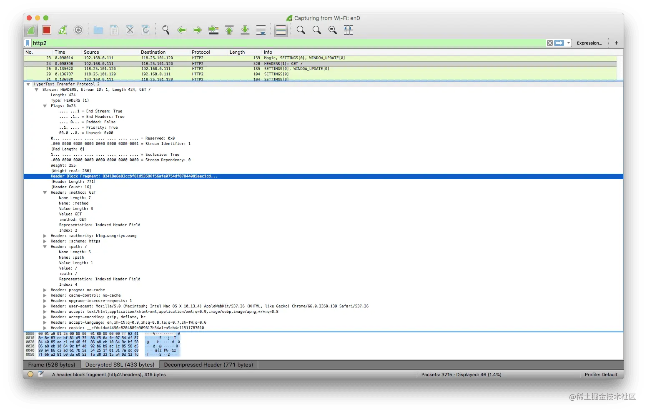Image resolution: width=647 pixels, height=412 pixels.
Task: Expand the Header: accept-language node
Action: tap(45, 322)
